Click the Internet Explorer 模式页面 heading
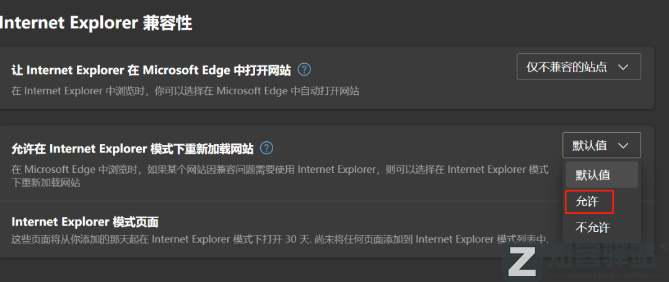The image size is (669, 282). coord(85,222)
